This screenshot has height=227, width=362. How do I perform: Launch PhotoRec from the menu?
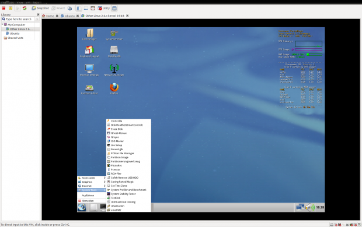tap(128, 165)
